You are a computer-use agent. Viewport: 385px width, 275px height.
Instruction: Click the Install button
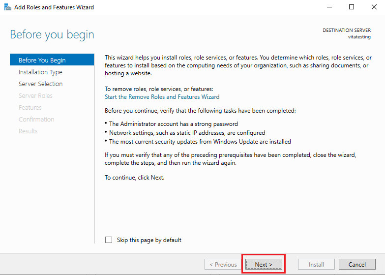(316, 265)
